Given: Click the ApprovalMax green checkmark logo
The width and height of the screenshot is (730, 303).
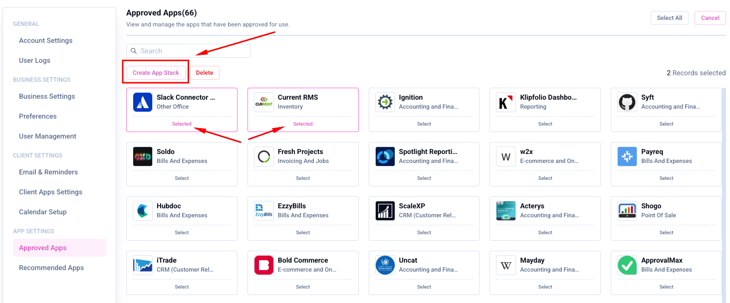Looking at the screenshot, I should (x=627, y=265).
